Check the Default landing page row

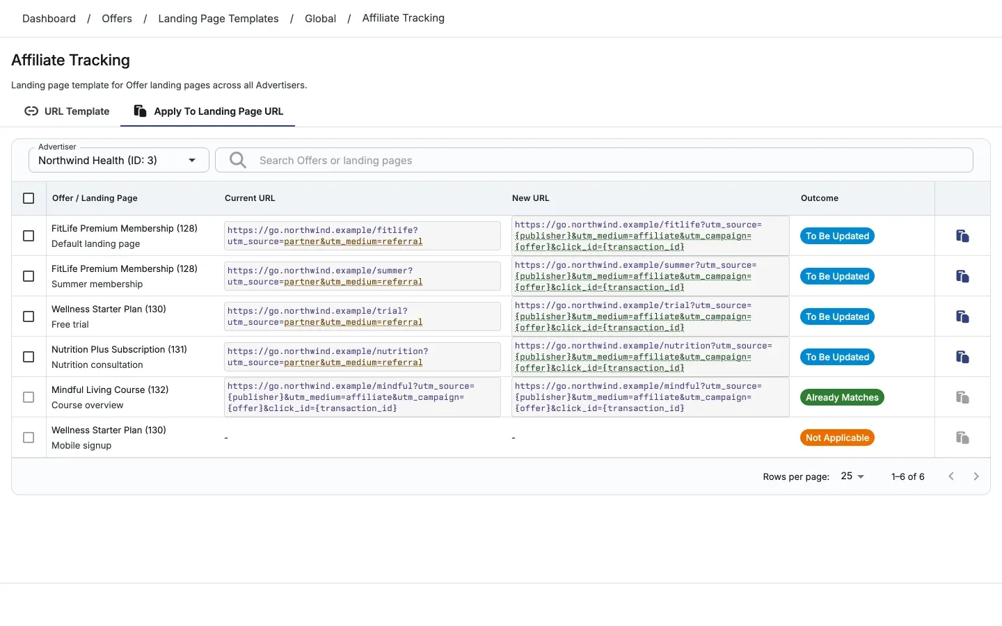(29, 236)
